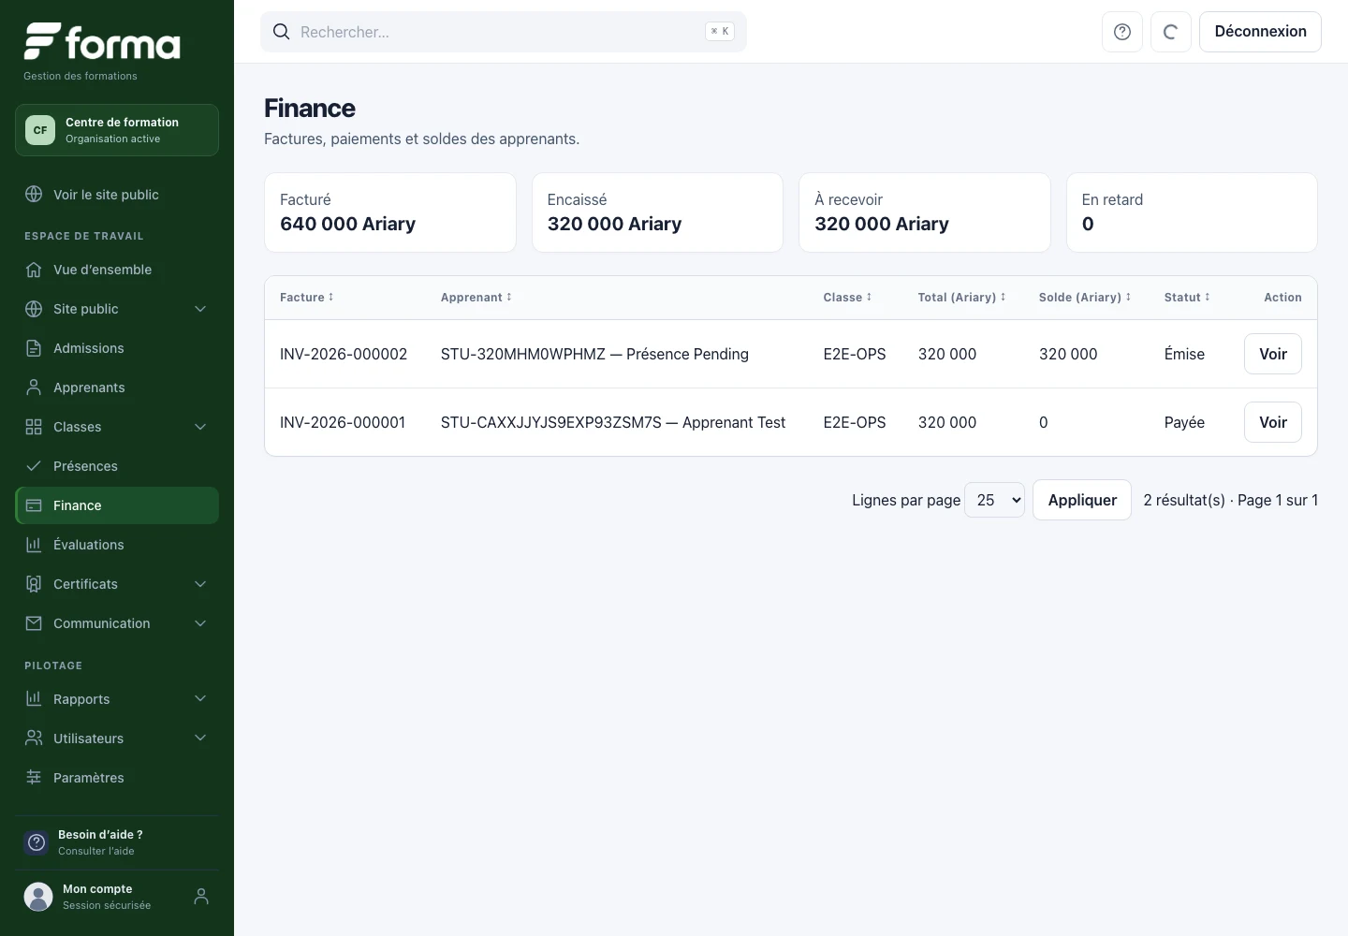Go to Présences in the sidebar
The height and width of the screenshot is (936, 1348).
pyautogui.click(x=117, y=466)
